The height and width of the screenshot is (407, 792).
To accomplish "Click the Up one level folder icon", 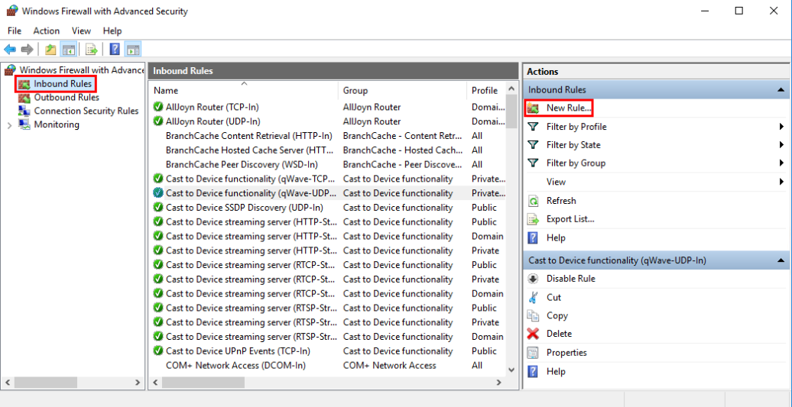I will [50, 49].
